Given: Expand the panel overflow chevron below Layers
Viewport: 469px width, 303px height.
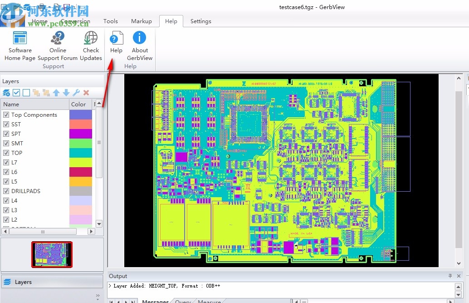Looking at the screenshot, I should [98, 296].
